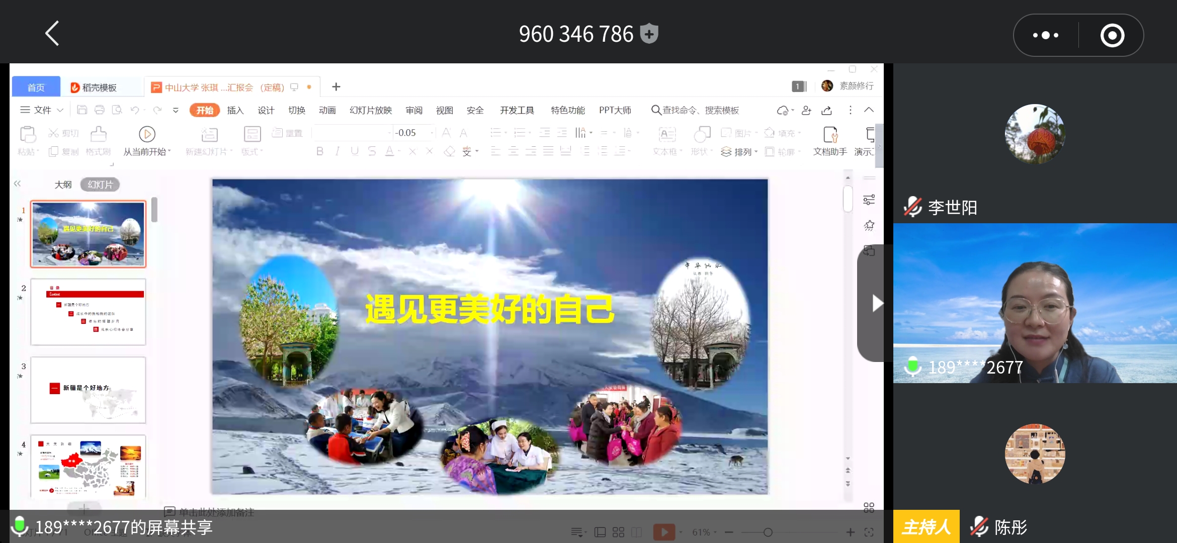The image size is (1177, 543).
Task: Toggle notes pane icon in status bar
Action: point(576,532)
